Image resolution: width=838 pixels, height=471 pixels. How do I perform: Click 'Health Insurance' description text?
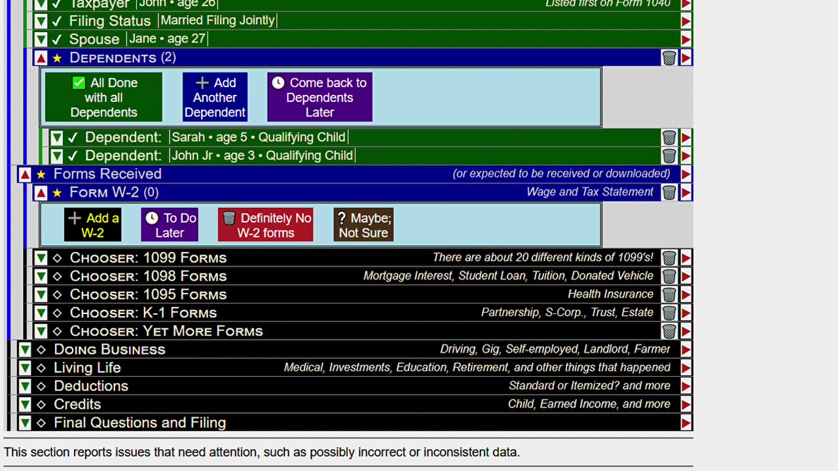[610, 294]
